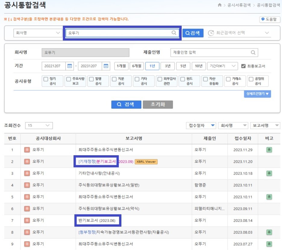Screen dimensions: 282x250
Task: Expand 상세조건열기 detailed conditions
Action: (257, 94)
